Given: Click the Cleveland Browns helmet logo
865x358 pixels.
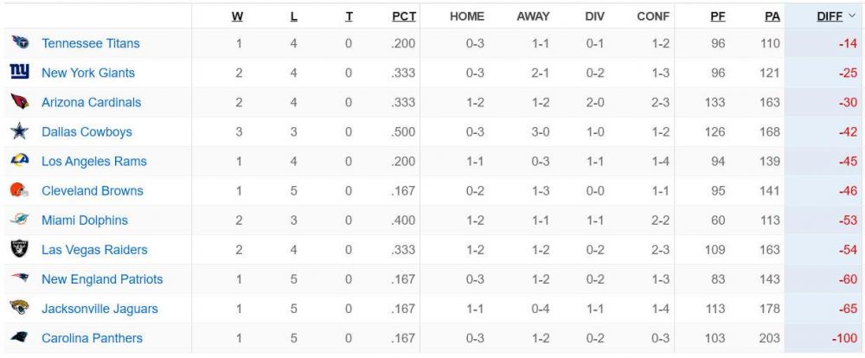Looking at the screenshot, I should (x=19, y=190).
